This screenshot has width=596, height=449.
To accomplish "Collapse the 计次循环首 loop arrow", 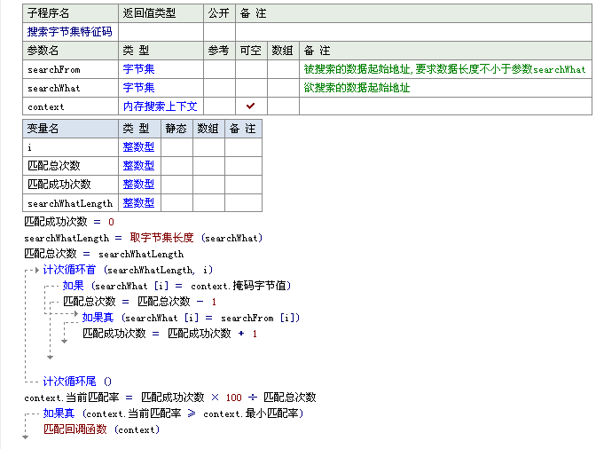I will [37, 271].
